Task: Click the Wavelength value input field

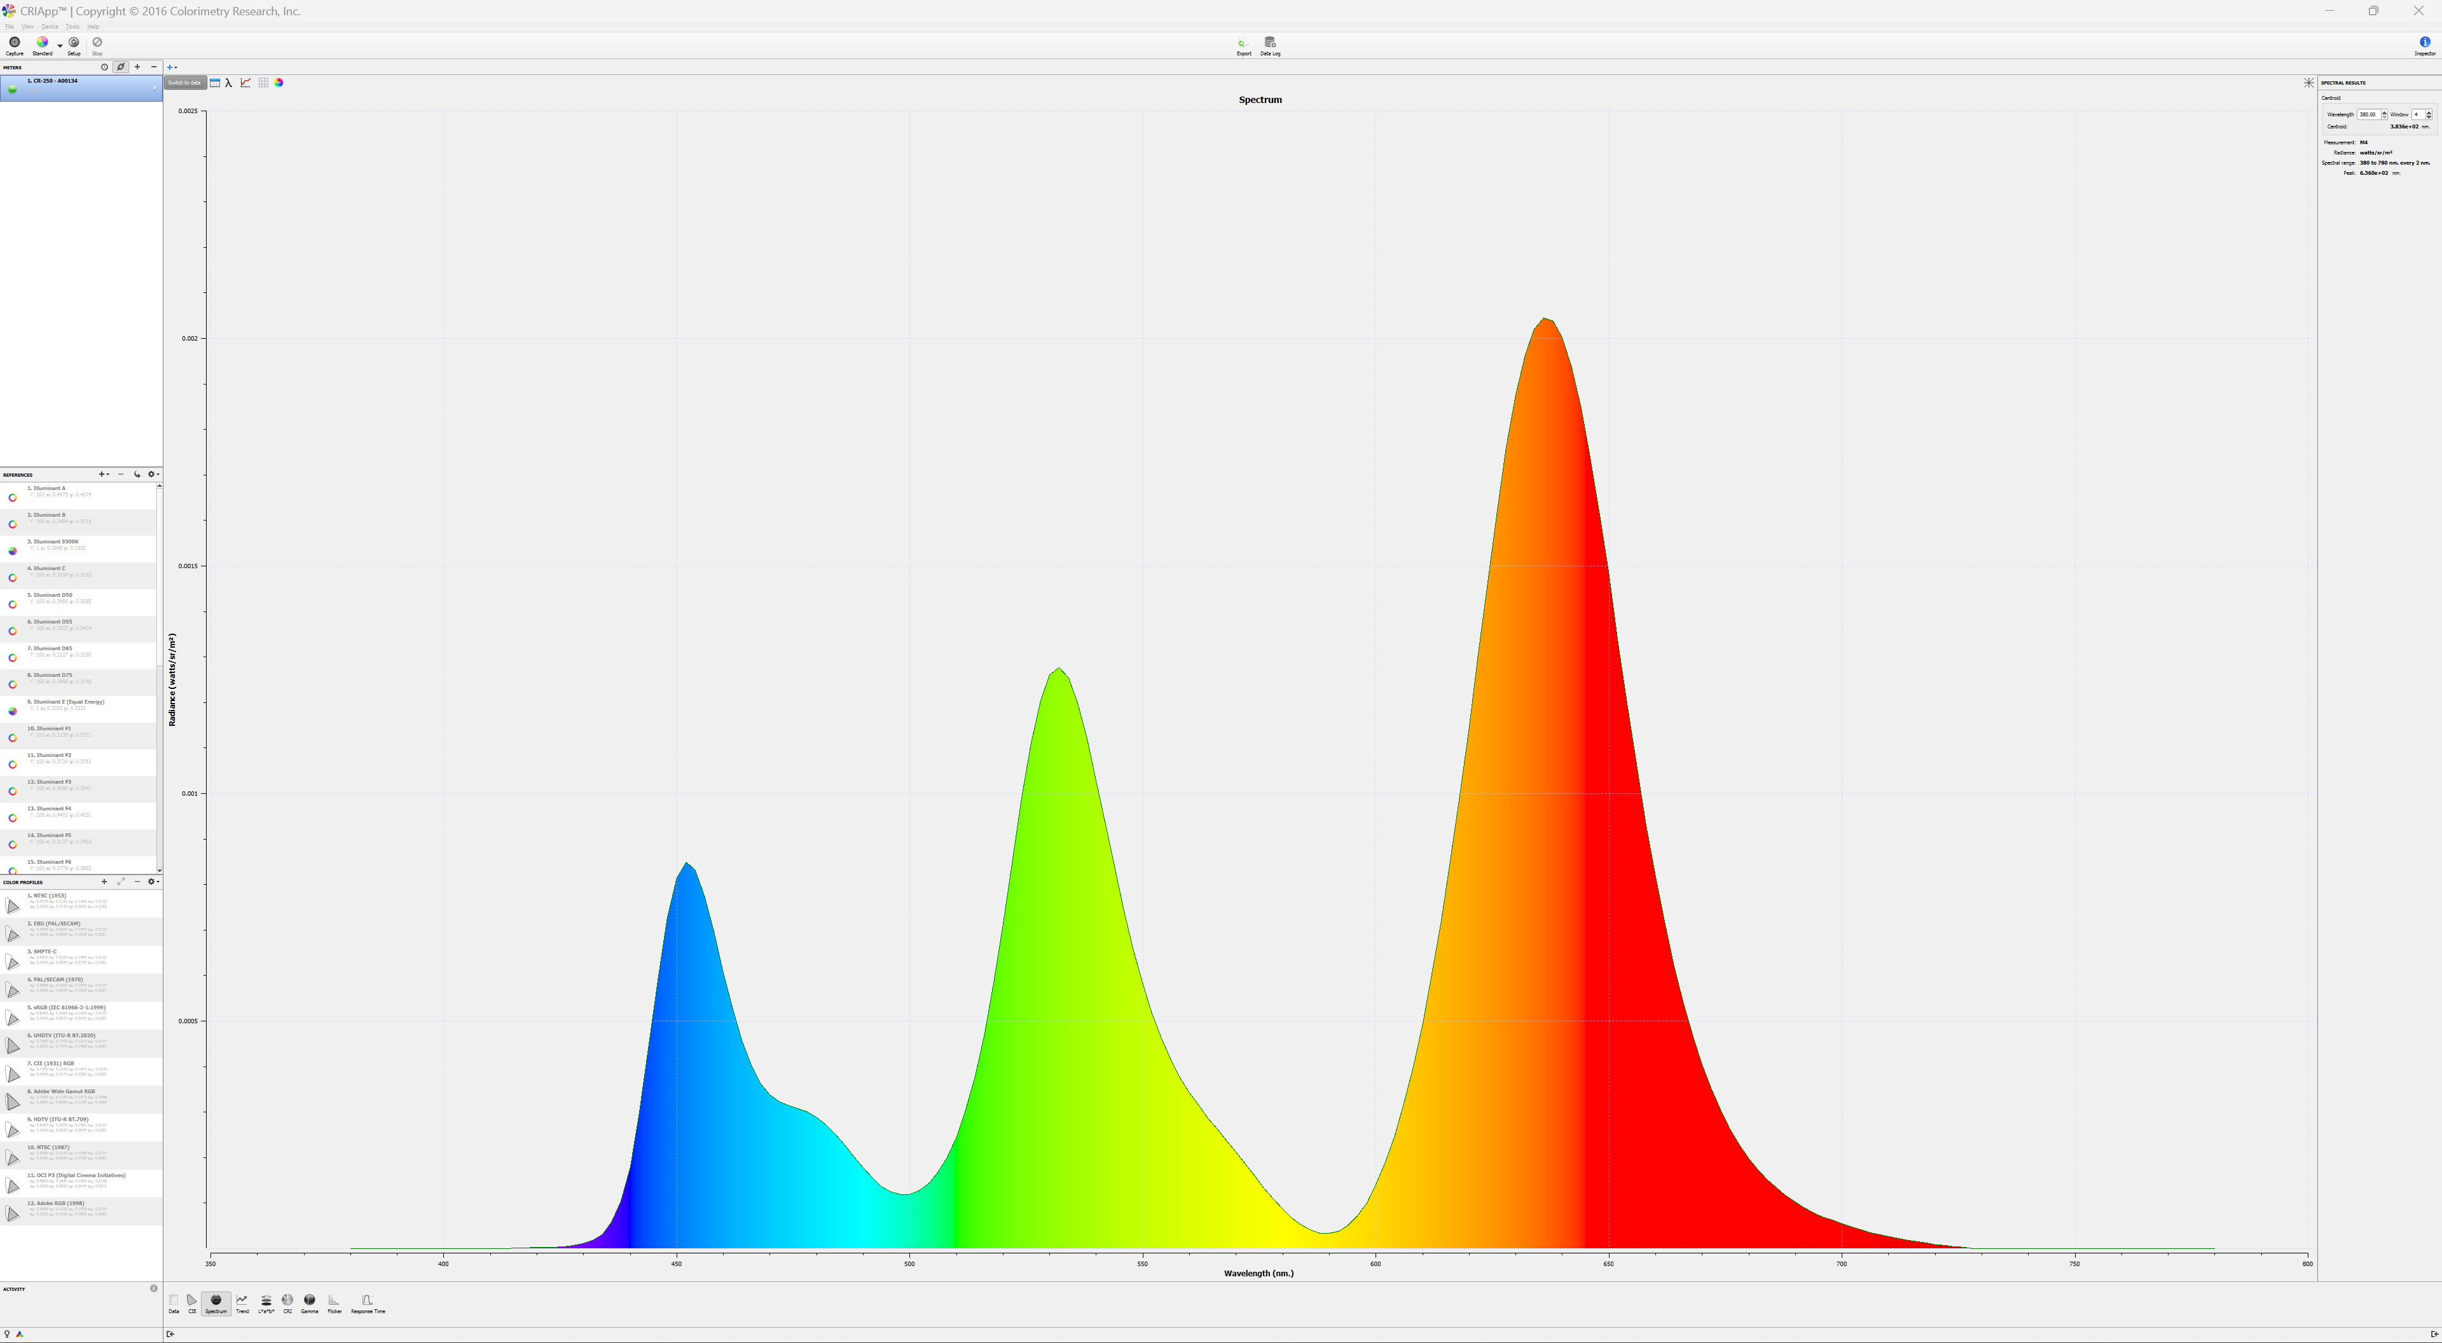Action: point(2367,114)
